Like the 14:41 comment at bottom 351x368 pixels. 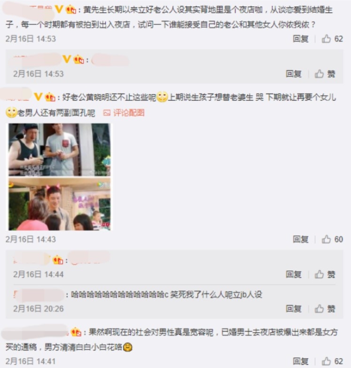point(332,361)
